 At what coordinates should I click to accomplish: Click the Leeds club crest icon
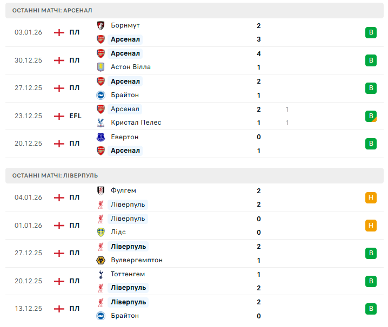click(x=101, y=232)
